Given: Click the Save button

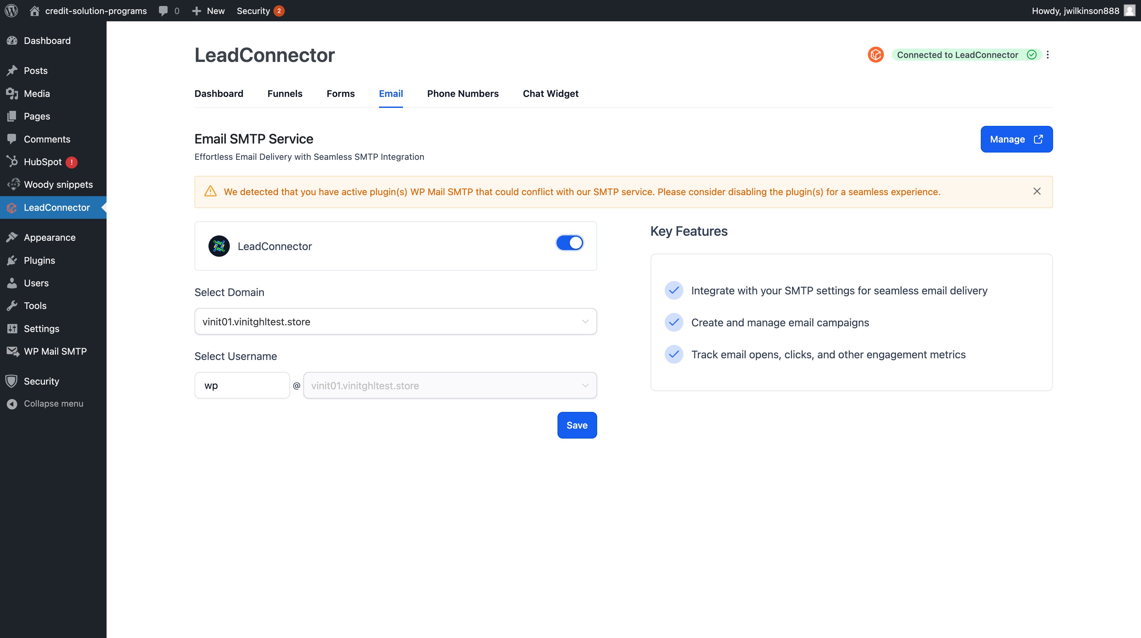Looking at the screenshot, I should [577, 425].
